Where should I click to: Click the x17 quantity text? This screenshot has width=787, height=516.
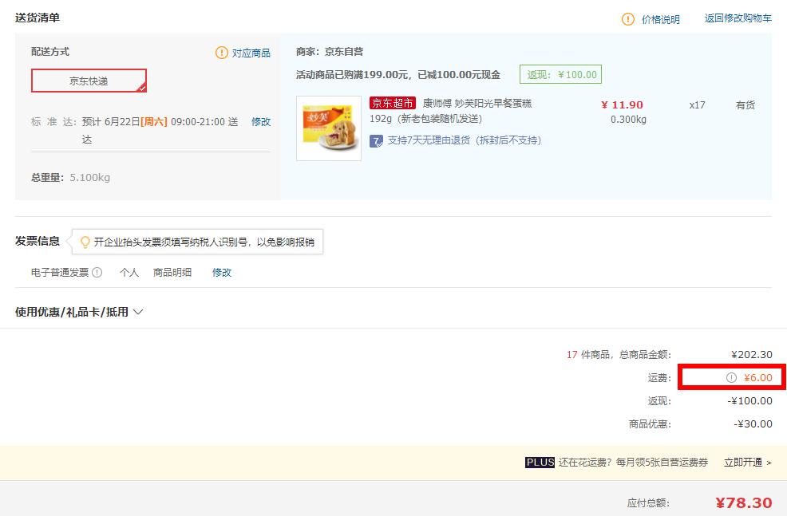[x=697, y=104]
